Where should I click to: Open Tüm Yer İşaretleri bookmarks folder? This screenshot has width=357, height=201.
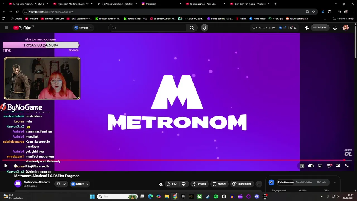(344, 19)
